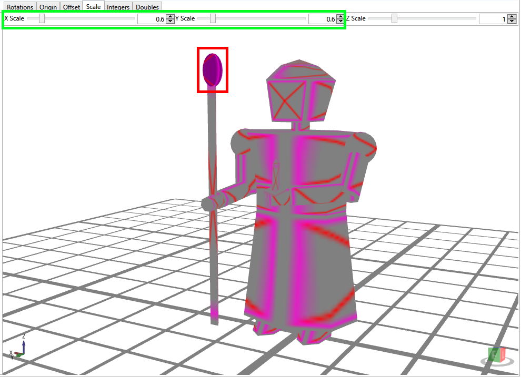The image size is (521, 377).
Task: Decrement Y Scale using the down arrow
Action: tap(340, 22)
